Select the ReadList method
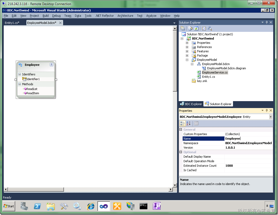This screenshot has height=215, width=278. tap(32, 89)
